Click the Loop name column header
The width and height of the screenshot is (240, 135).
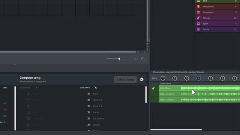[165, 83]
